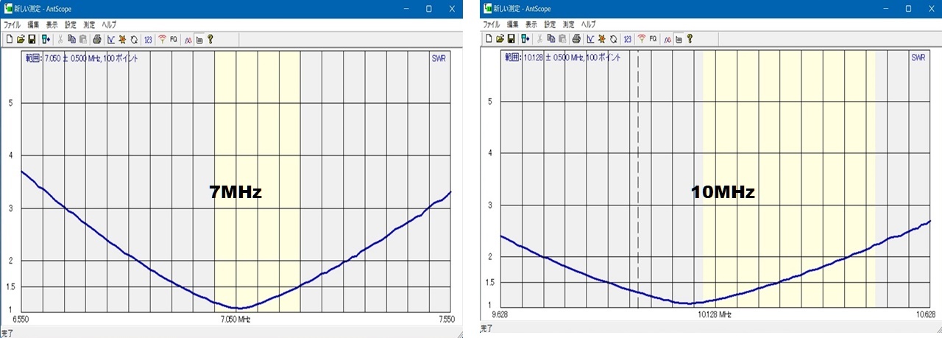Click the antenna signal icon in the 10MHz window
942x338 pixels.
click(x=642, y=38)
